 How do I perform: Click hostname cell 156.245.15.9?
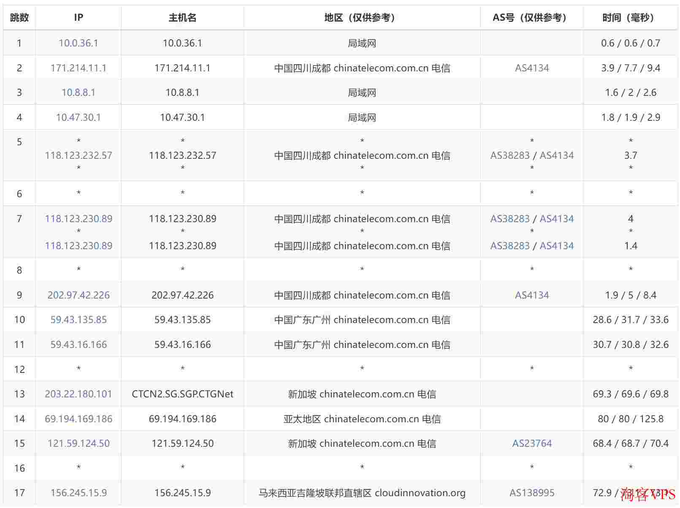pyautogui.click(x=182, y=493)
